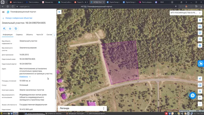
Task: Open the chat message bubble button
Action: [193, 96]
